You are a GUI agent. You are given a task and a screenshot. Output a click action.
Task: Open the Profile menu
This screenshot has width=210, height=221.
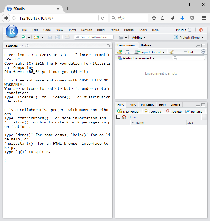pyautogui.click(x=129, y=30)
